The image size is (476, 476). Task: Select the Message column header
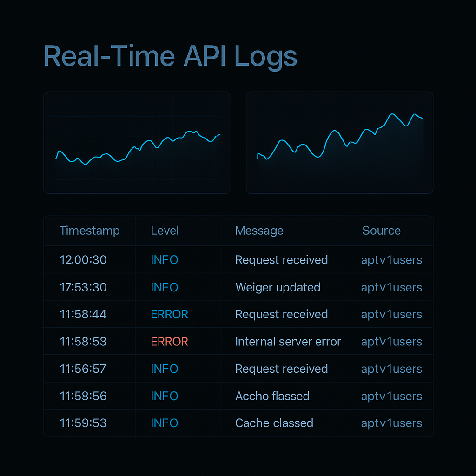tap(259, 231)
